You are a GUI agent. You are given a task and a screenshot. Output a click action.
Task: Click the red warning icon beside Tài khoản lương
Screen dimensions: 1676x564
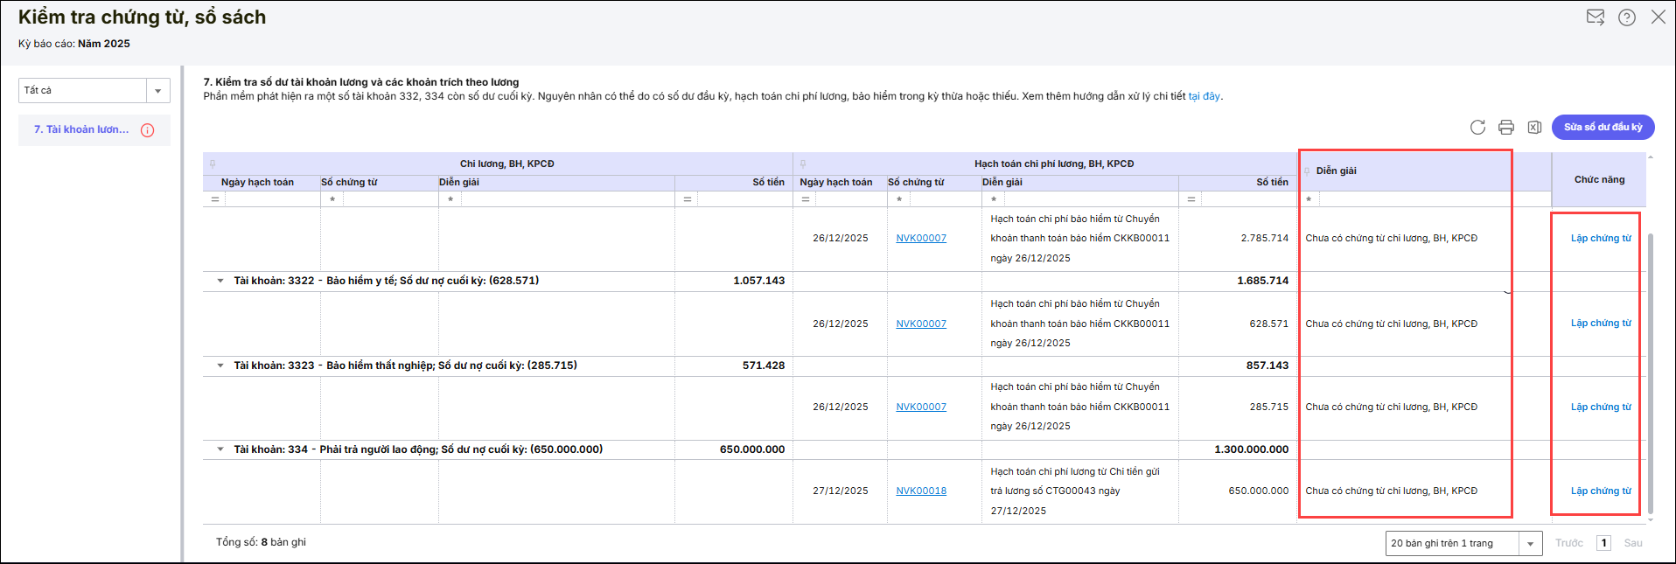point(148,130)
